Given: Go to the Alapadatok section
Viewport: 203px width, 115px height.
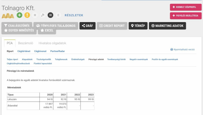Looking at the screenshot, I should point(27,59).
